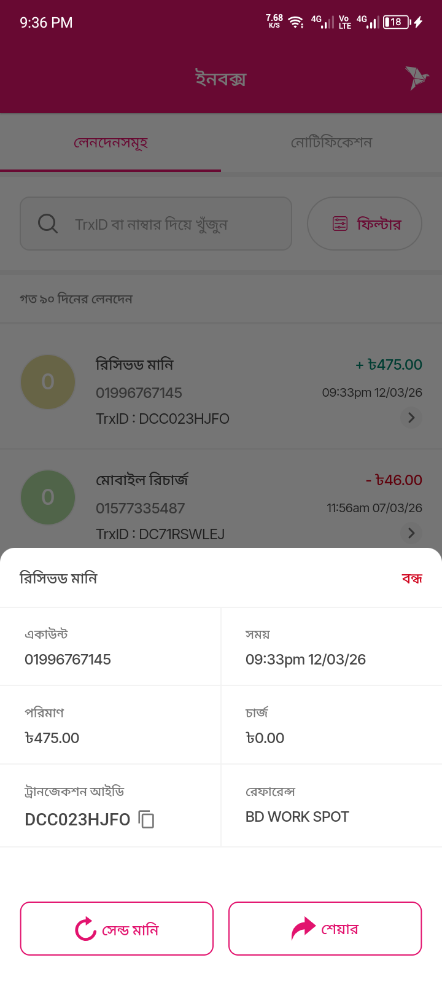Tap the yellow avatar for Received Money
Viewport: 442px width, 990px height.
tap(48, 382)
